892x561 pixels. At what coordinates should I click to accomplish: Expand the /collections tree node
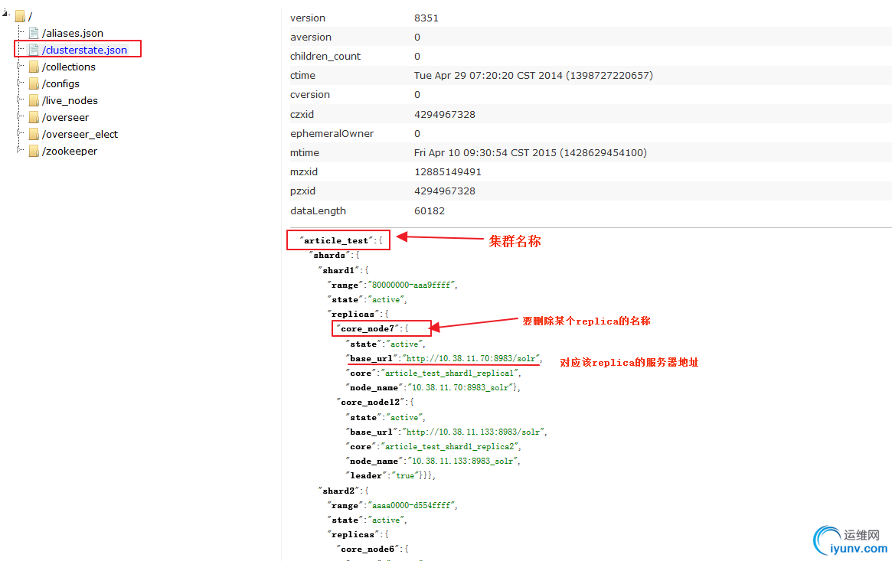(x=19, y=66)
